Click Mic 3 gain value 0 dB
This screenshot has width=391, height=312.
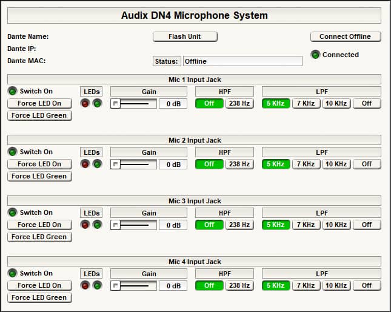(173, 225)
